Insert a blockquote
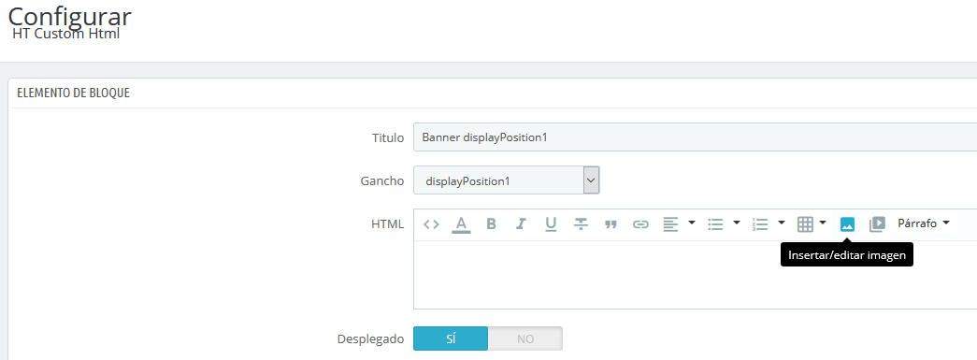Image resolution: width=977 pixels, height=360 pixels. (x=611, y=224)
